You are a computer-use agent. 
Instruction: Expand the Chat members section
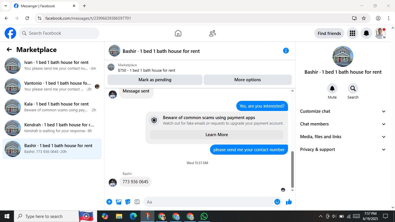343,124
